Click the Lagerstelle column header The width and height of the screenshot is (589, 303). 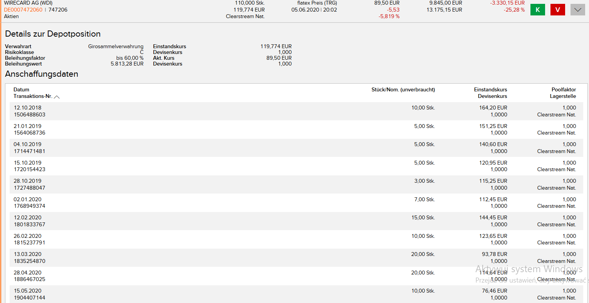(x=563, y=96)
